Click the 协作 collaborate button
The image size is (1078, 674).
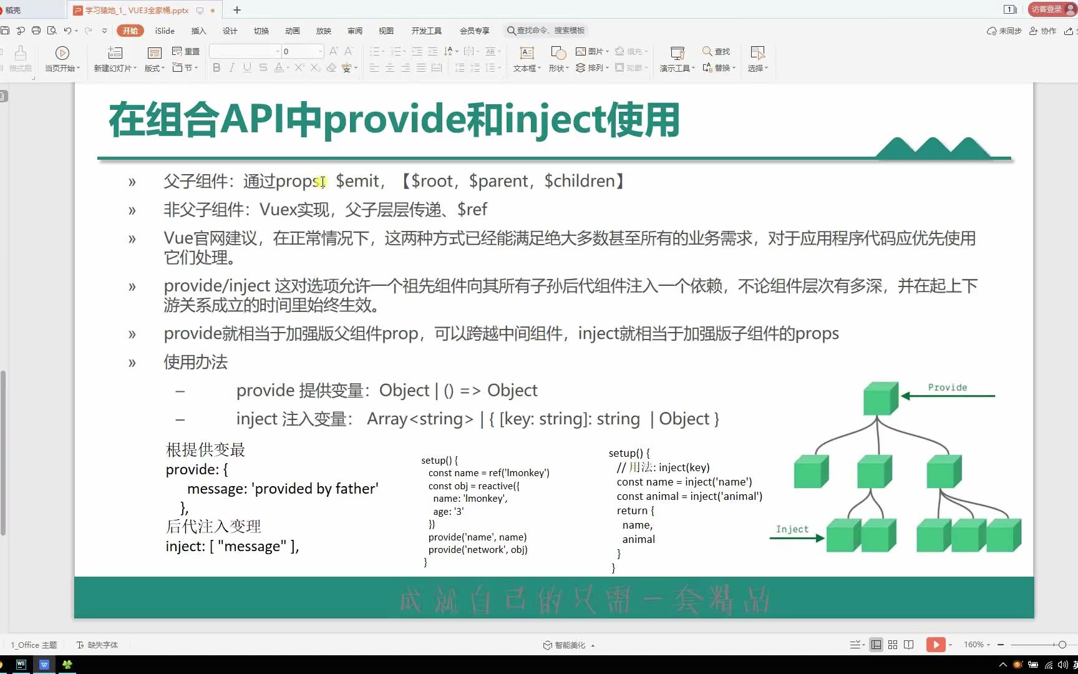[1042, 31]
